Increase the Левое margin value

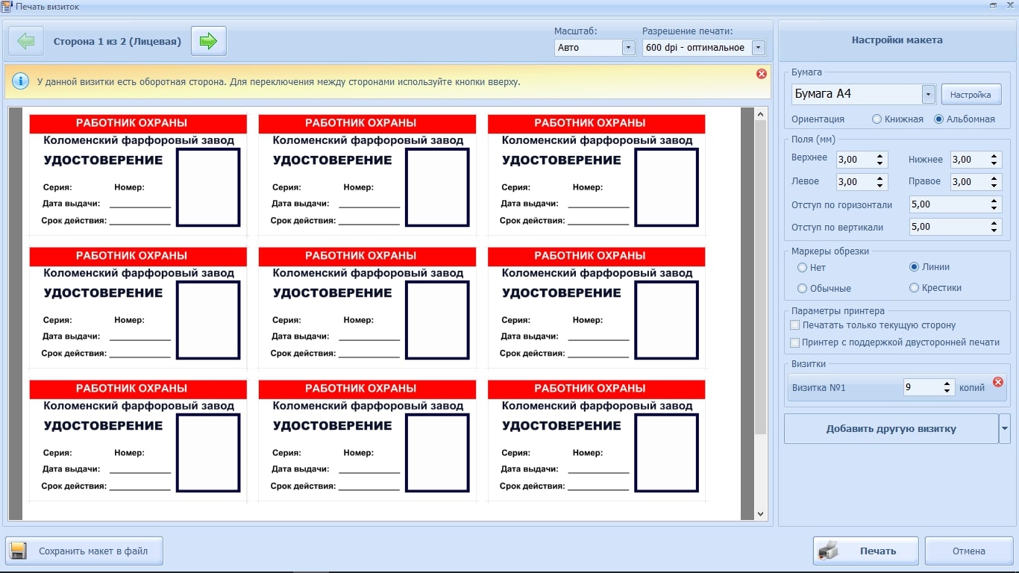point(880,178)
